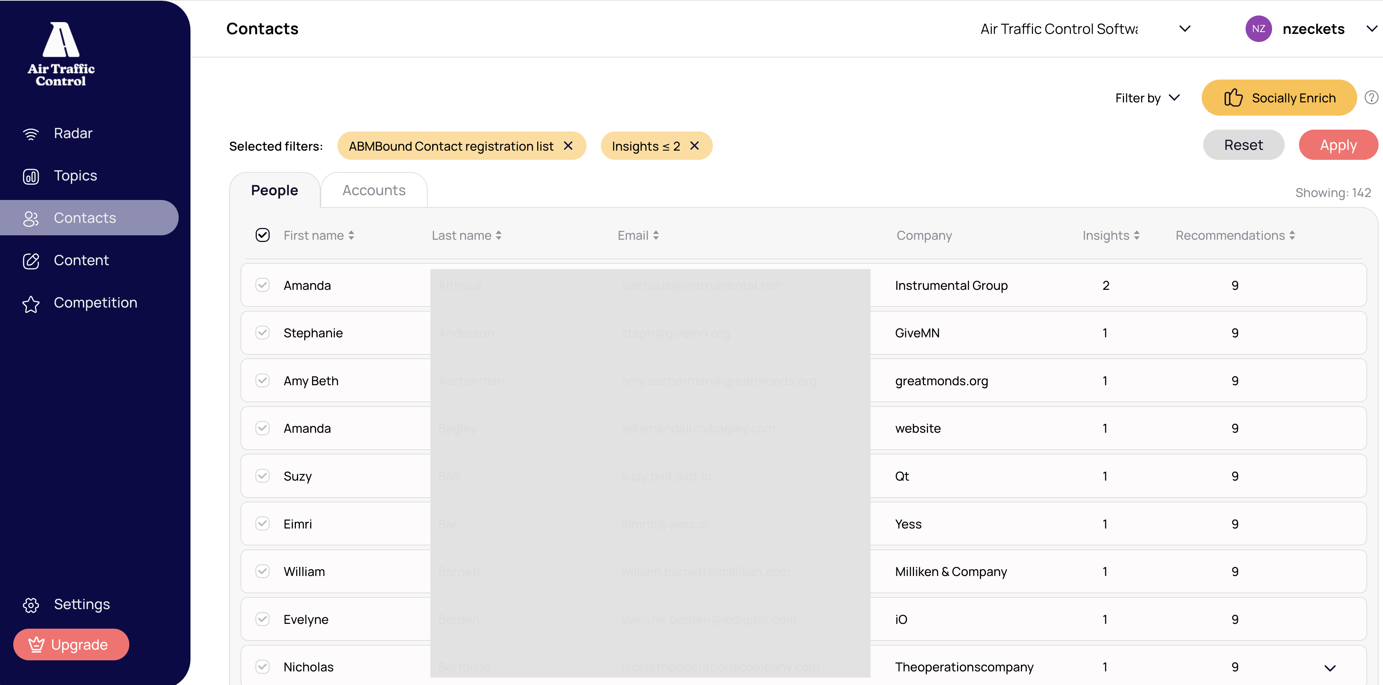Click the Contacts icon in the sidebar
Viewport: 1383px width, 685px height.
(x=31, y=218)
